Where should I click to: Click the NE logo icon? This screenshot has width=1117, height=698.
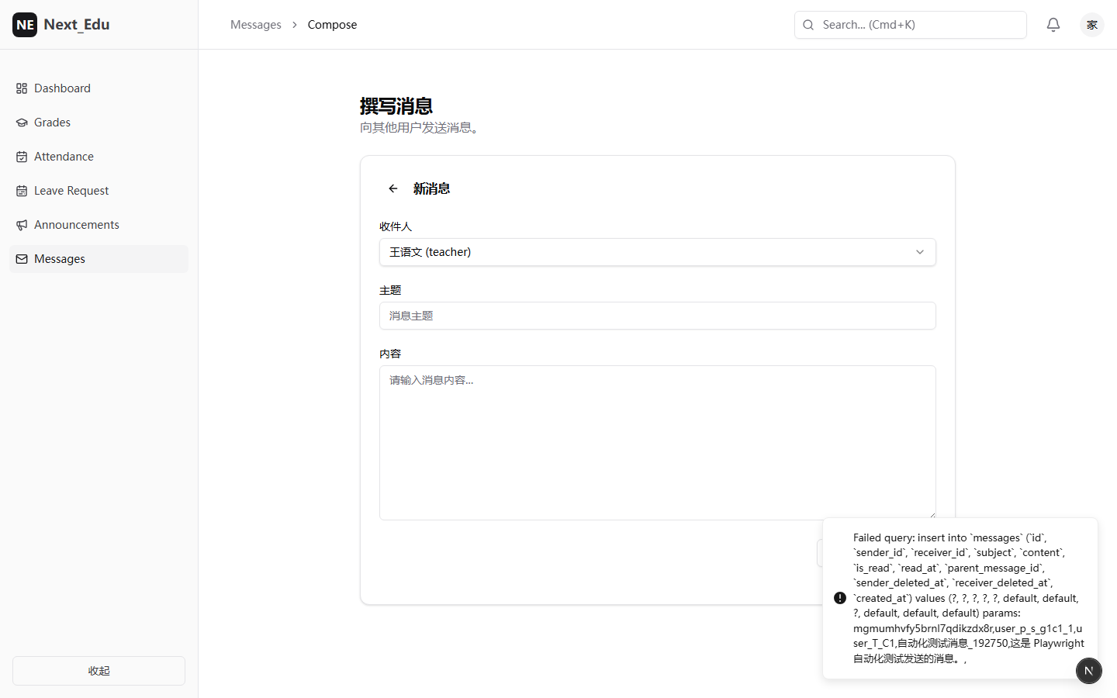(x=25, y=25)
